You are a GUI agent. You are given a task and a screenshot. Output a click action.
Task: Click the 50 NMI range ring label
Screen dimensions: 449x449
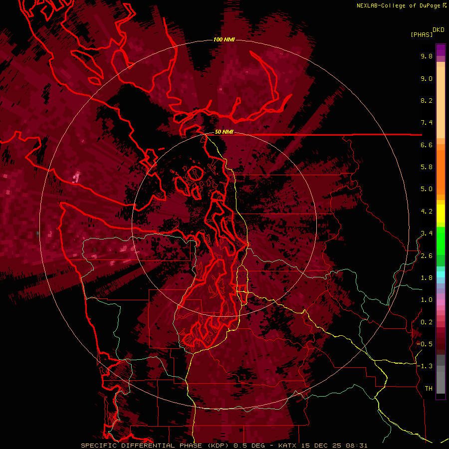tap(224, 132)
